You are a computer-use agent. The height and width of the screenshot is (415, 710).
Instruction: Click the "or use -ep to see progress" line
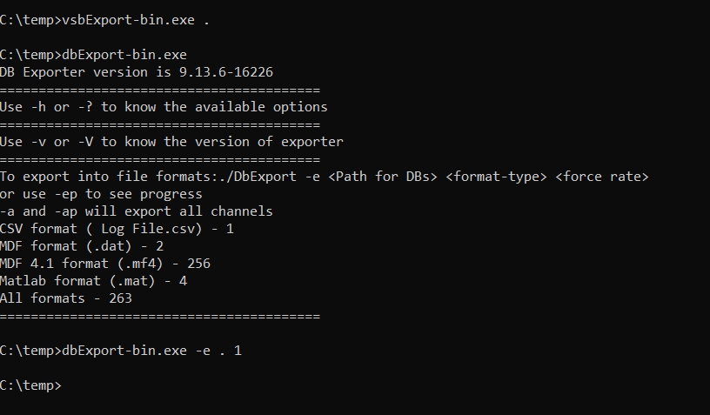101,193
